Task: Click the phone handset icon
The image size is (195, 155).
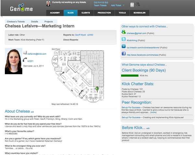Action: [25, 60]
